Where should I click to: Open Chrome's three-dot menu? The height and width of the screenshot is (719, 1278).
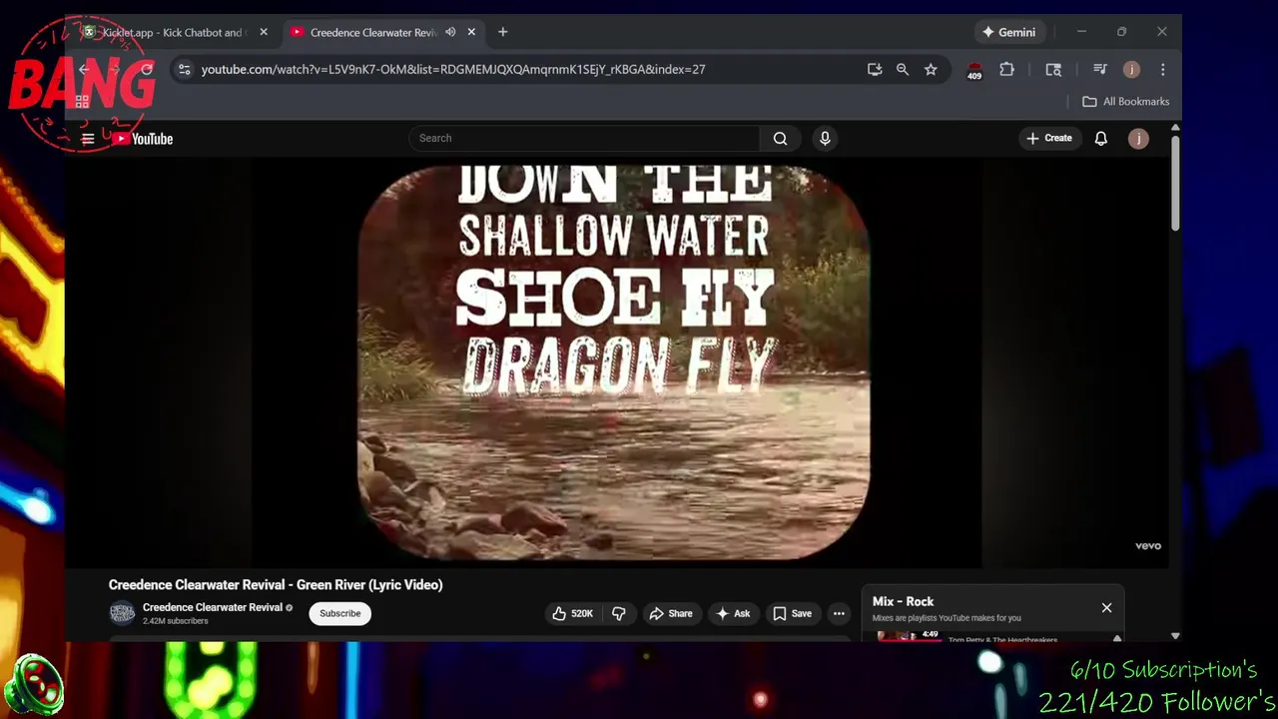(x=1163, y=70)
